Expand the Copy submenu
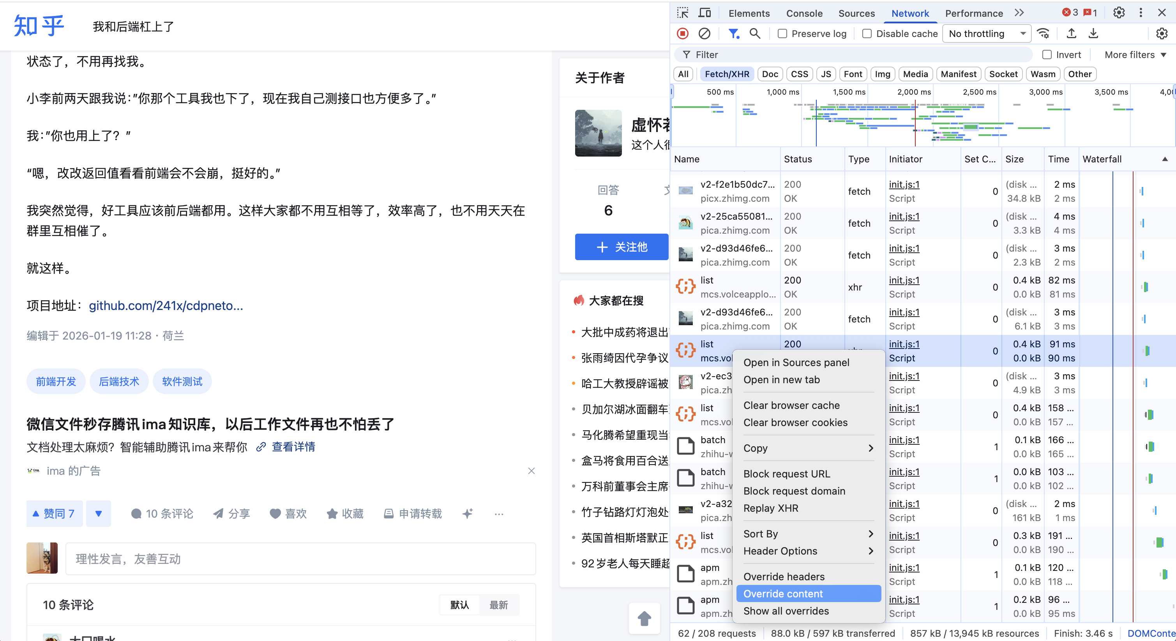Image resolution: width=1176 pixels, height=641 pixels. tap(808, 448)
